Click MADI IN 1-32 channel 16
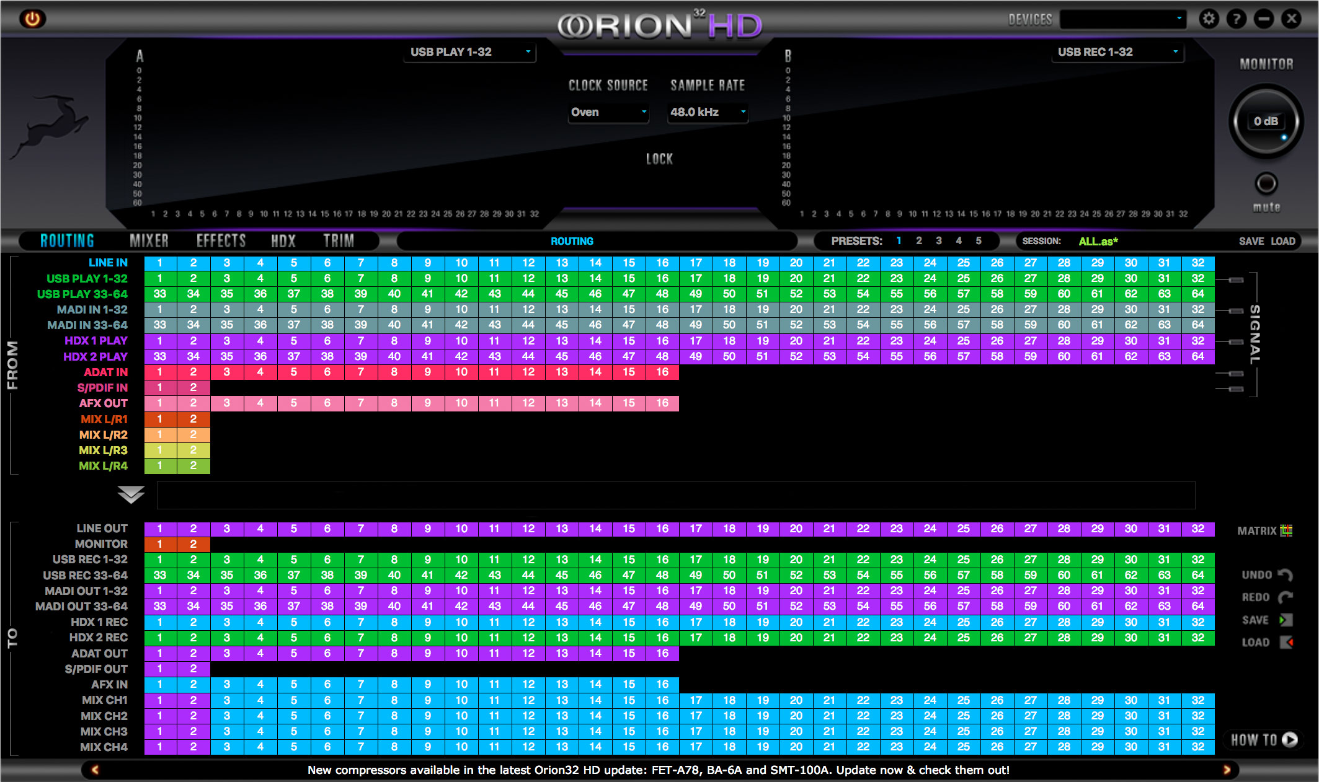Image resolution: width=1319 pixels, height=782 pixels. pyautogui.click(x=662, y=309)
